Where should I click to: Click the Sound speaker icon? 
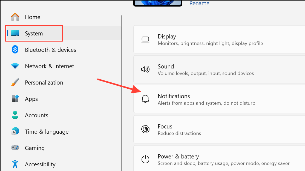coord(145,69)
